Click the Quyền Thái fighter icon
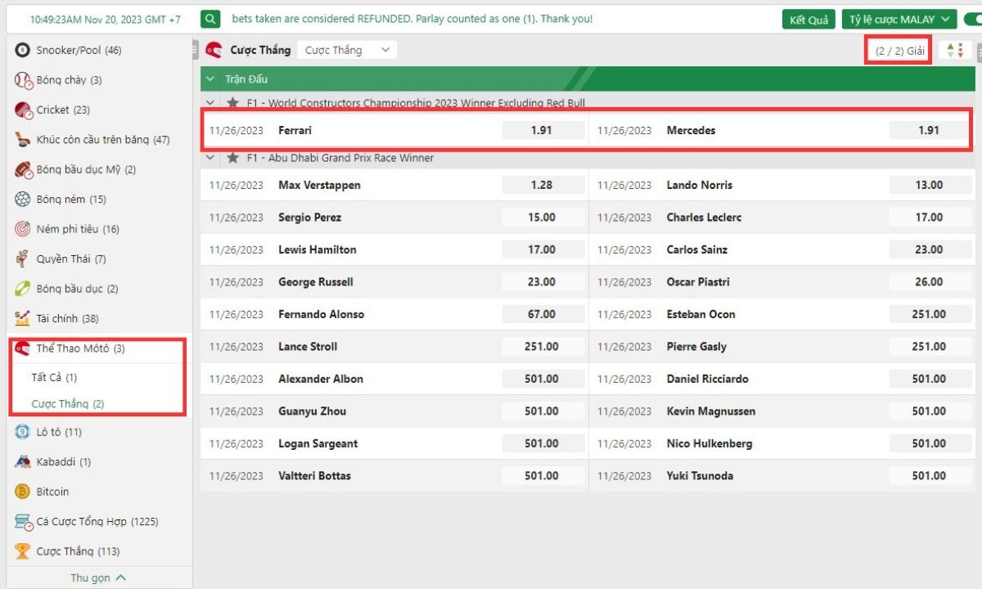 [23, 259]
